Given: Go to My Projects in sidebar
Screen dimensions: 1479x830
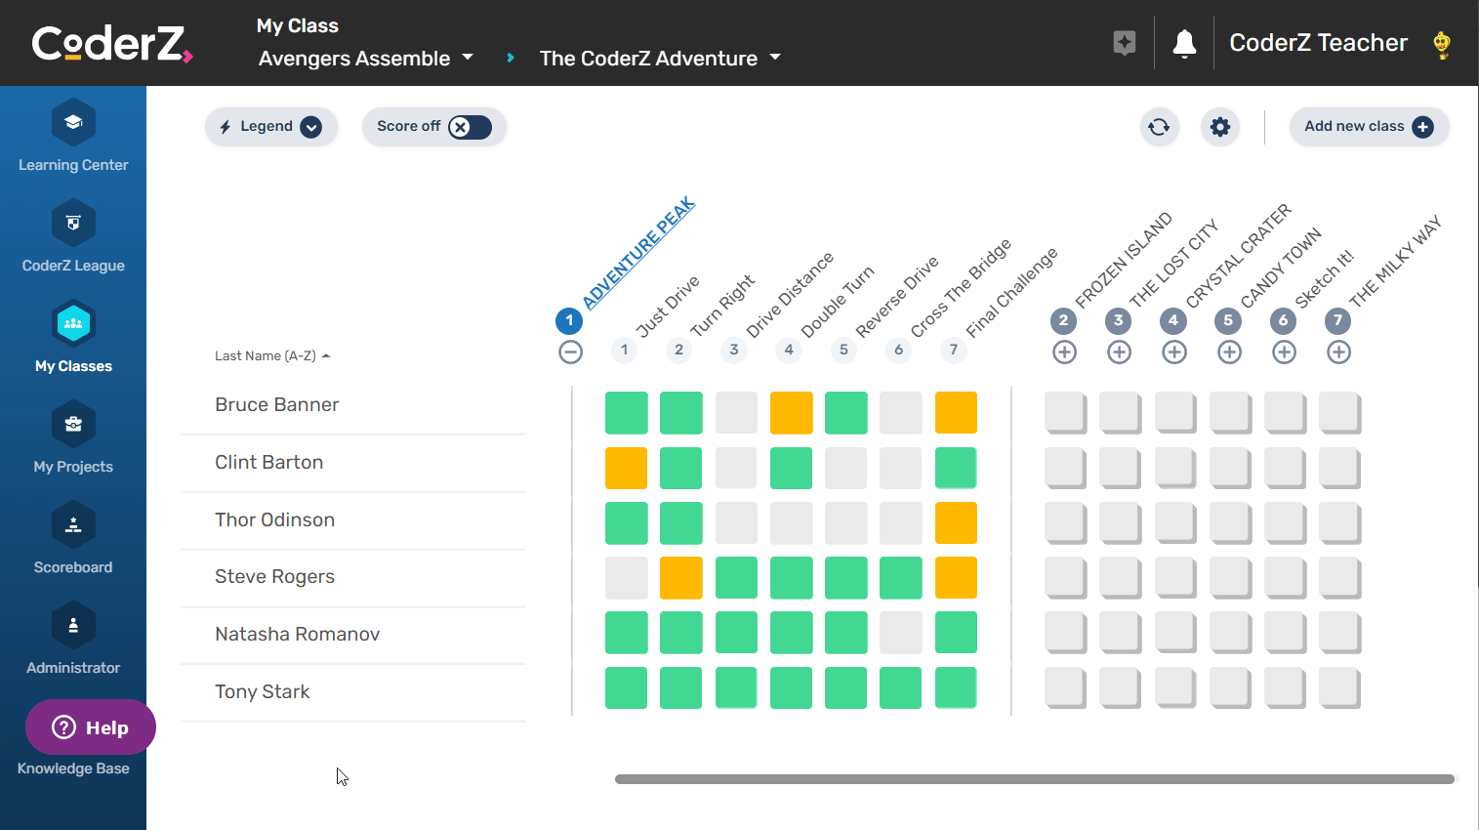Looking at the screenshot, I should (x=73, y=425).
